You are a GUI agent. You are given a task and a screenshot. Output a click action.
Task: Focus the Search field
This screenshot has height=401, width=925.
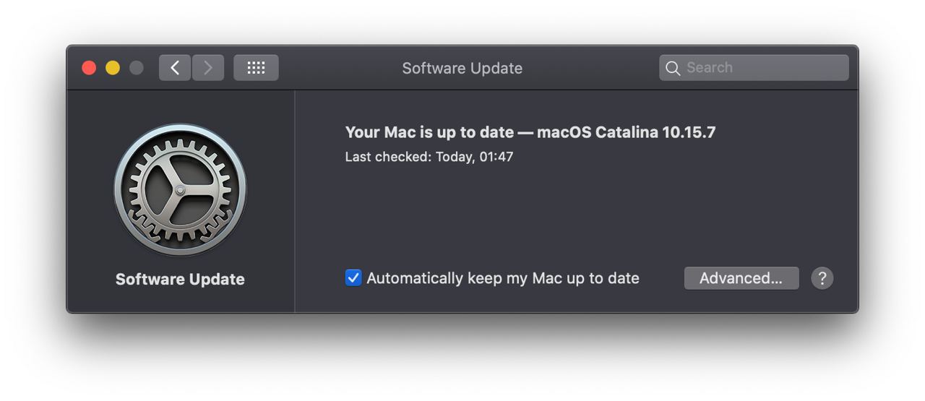click(x=754, y=68)
